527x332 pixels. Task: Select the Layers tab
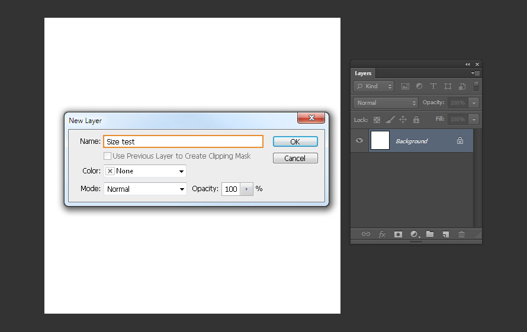363,73
